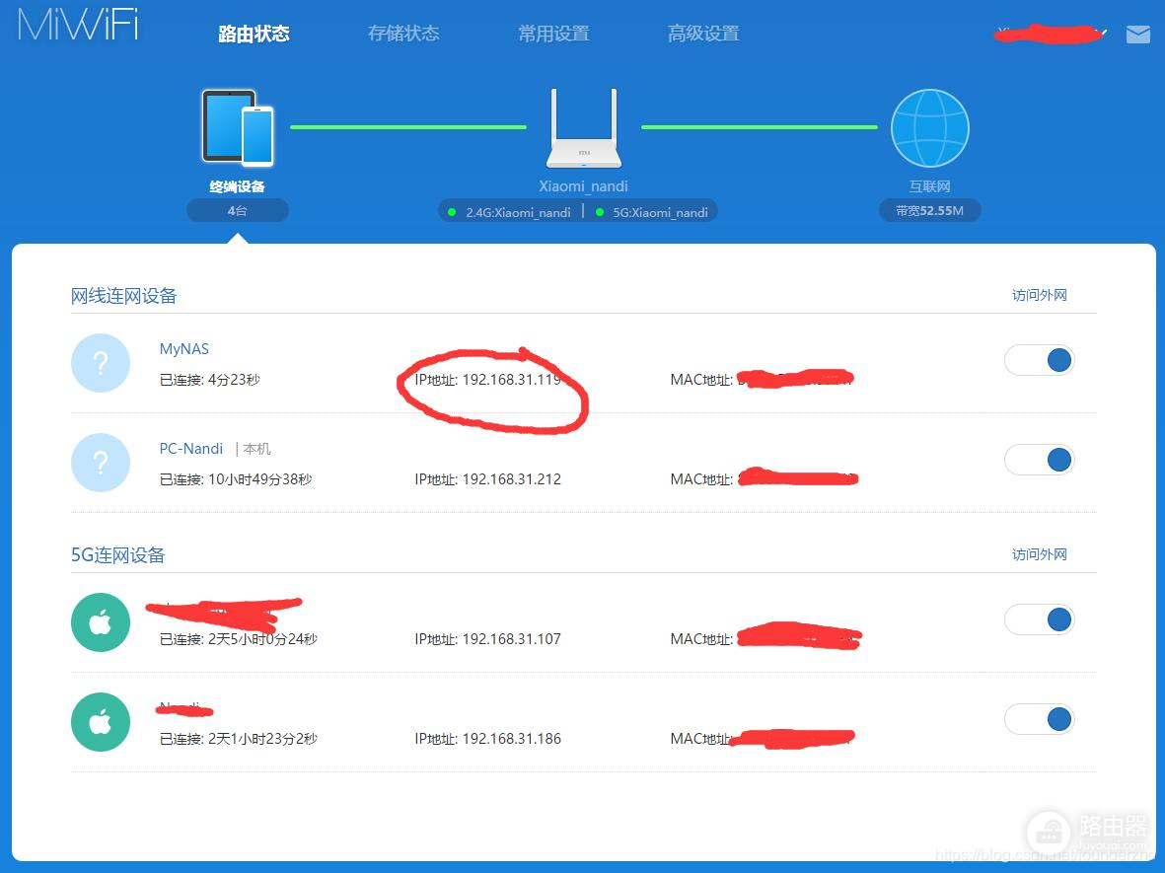Switch to the 存储状态 tab

403,33
